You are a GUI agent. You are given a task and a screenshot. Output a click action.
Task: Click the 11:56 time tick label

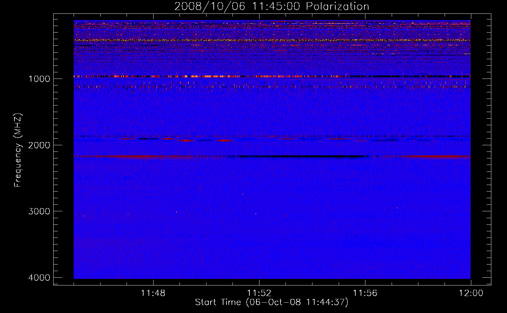[365, 293]
